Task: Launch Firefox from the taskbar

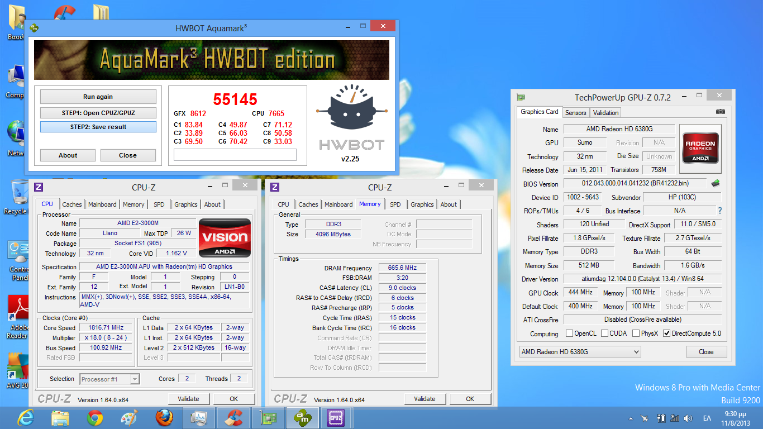Action: 164,417
